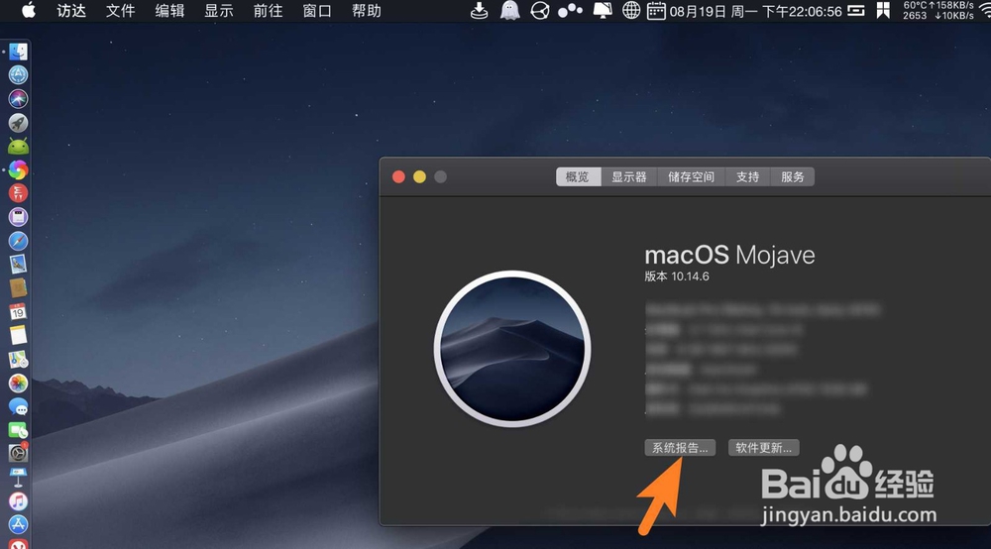Viewport: 991px width, 549px height.
Task: Click the three-dots icon in menu bar
Action: (x=570, y=11)
